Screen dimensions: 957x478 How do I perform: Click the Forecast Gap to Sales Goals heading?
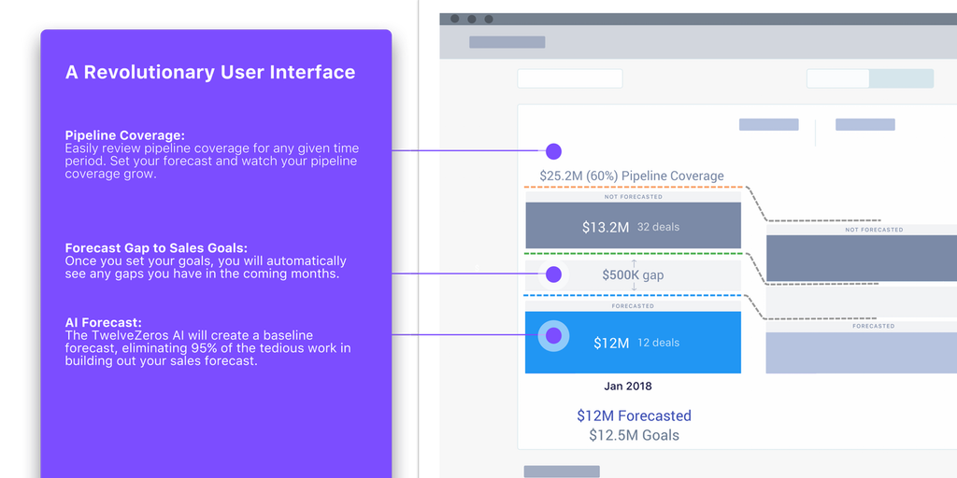[156, 248]
